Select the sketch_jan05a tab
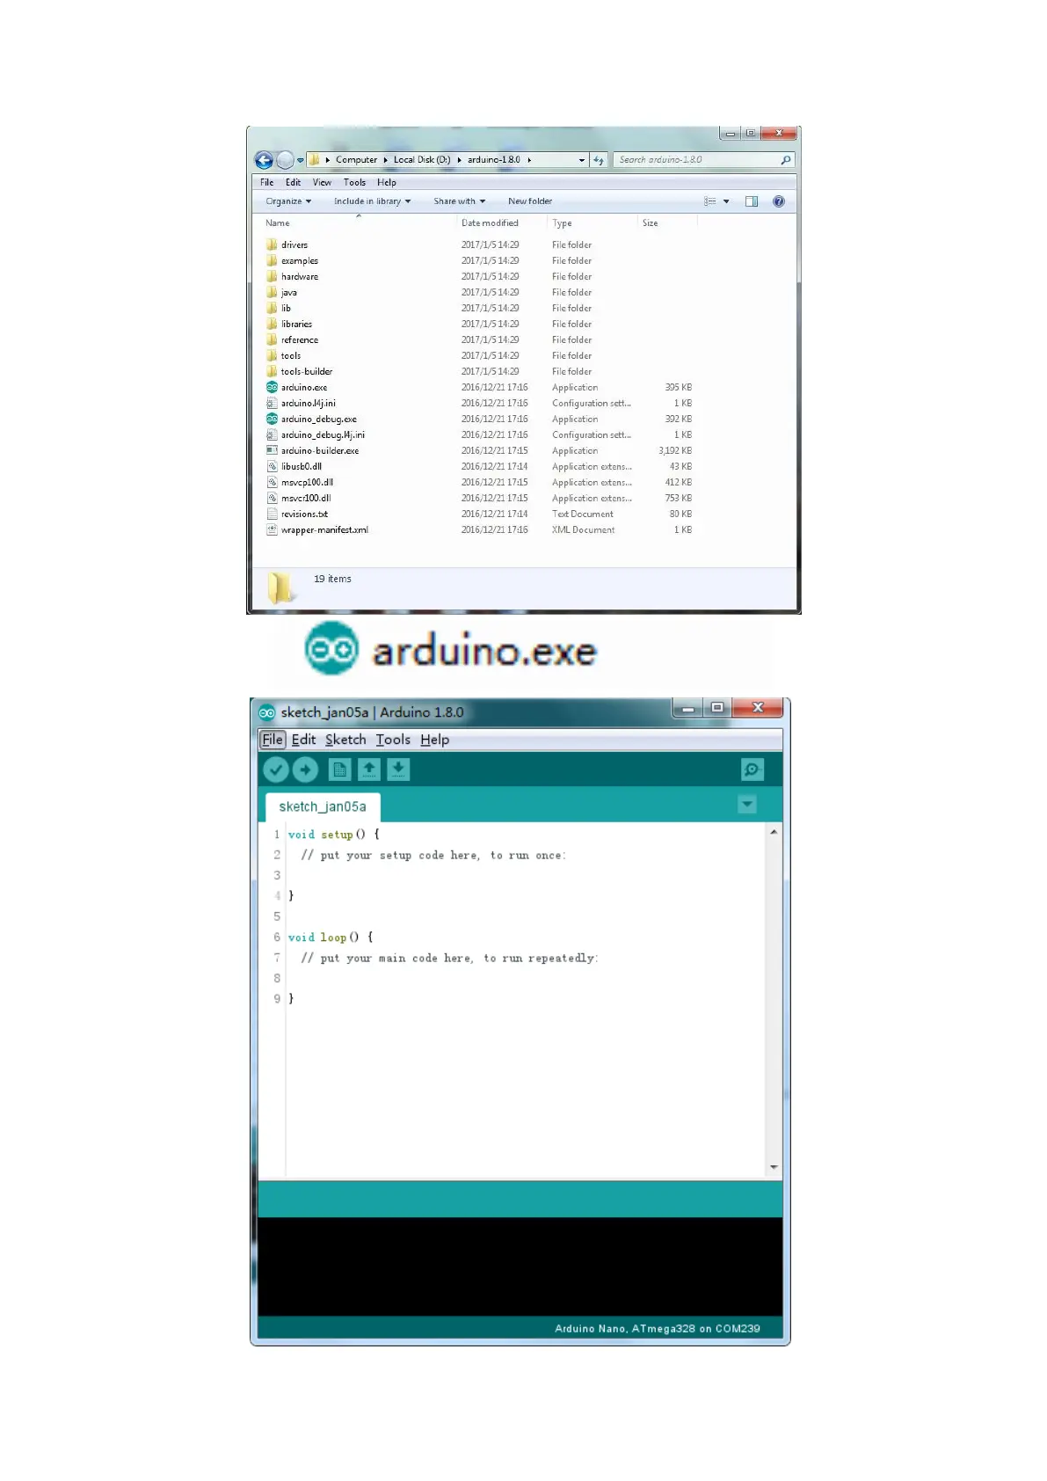This screenshot has height=1481, width=1047. (x=323, y=806)
